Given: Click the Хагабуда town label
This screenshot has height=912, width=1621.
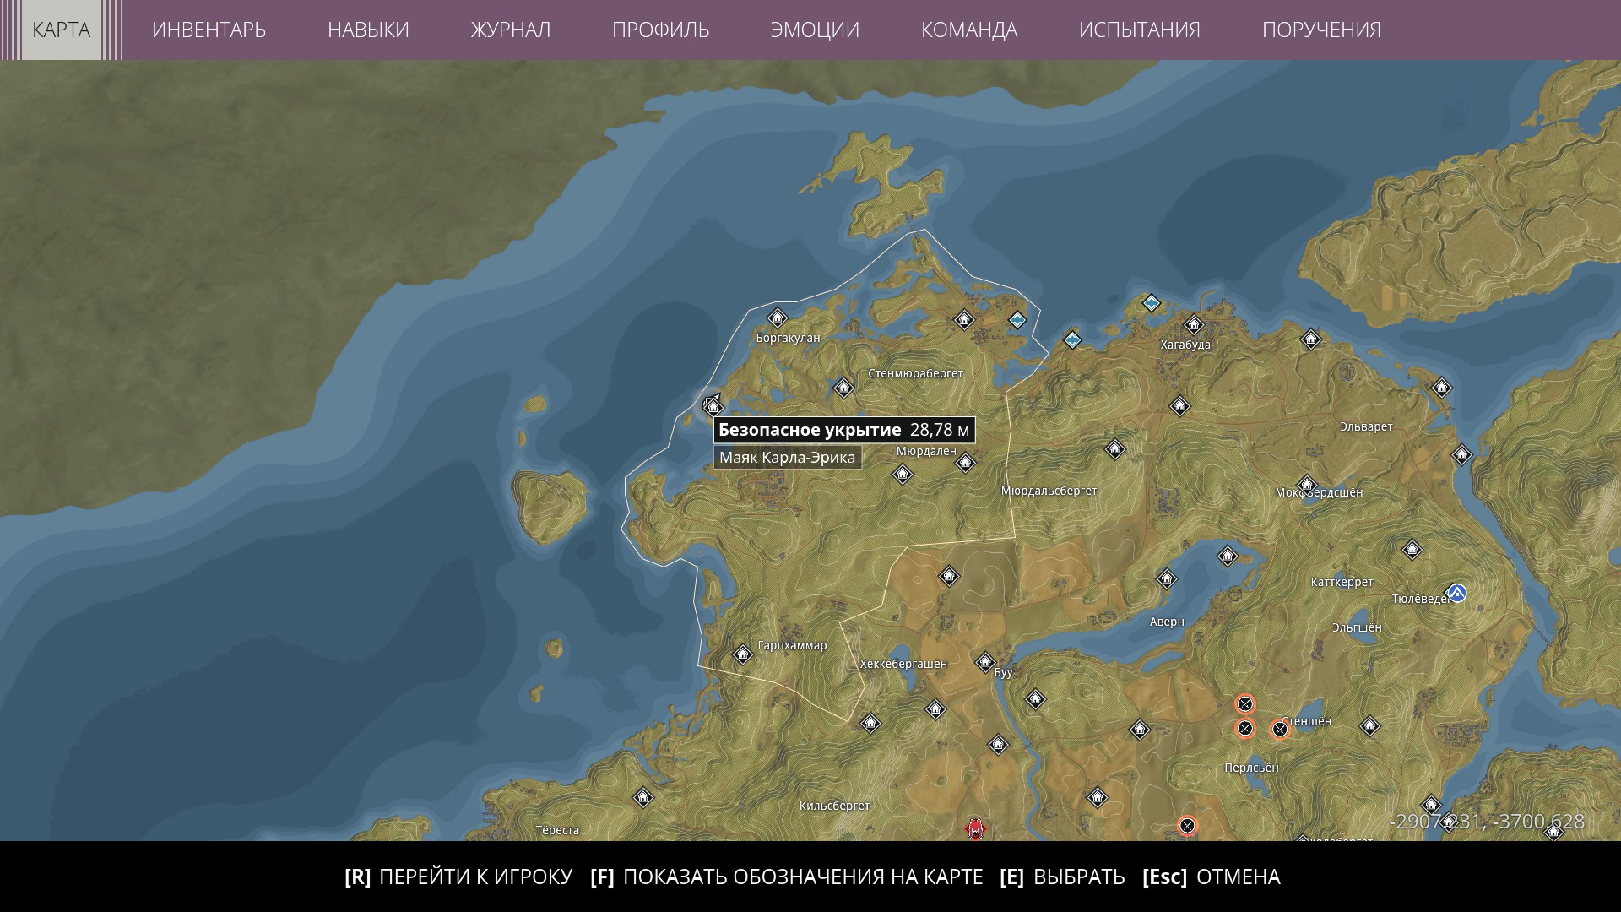Looking at the screenshot, I should (1185, 345).
